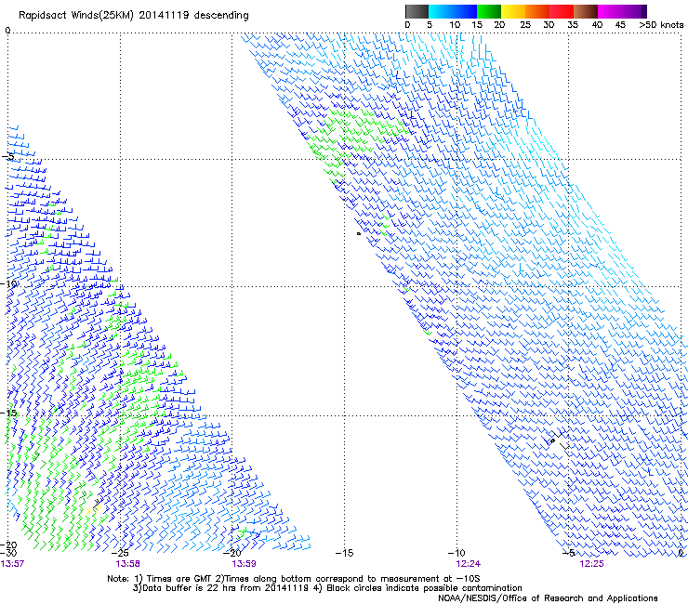Click the red 30-35 knots legend swatch
Image resolution: width=688 pixels, height=604 pixels.
coord(562,11)
